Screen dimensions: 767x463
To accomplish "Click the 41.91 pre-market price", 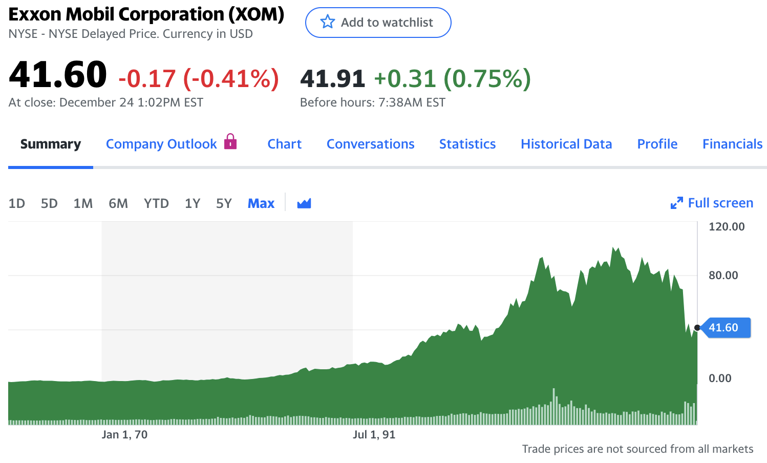I will click(333, 78).
